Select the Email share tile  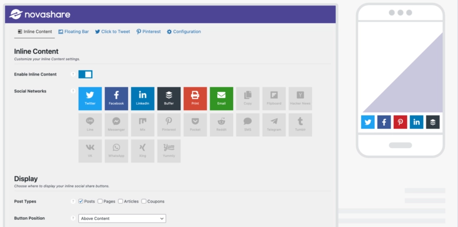tap(221, 99)
